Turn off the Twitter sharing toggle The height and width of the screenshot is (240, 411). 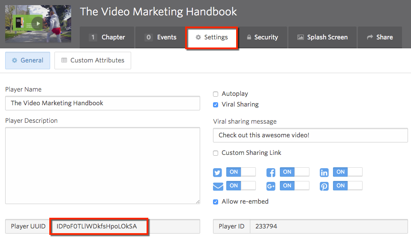(x=240, y=172)
